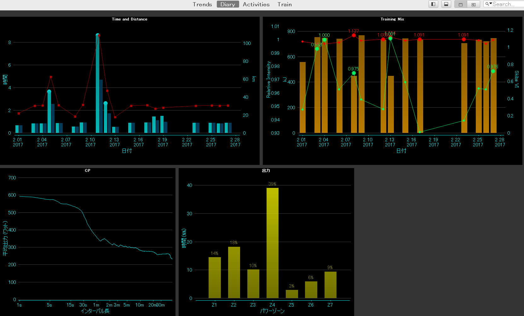The height and width of the screenshot is (316, 524).
Task: Open the Trends view
Action: click(202, 4)
